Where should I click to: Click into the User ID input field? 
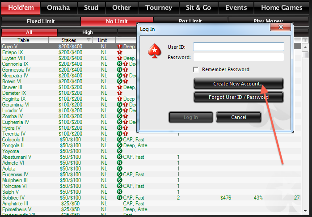[238, 47]
